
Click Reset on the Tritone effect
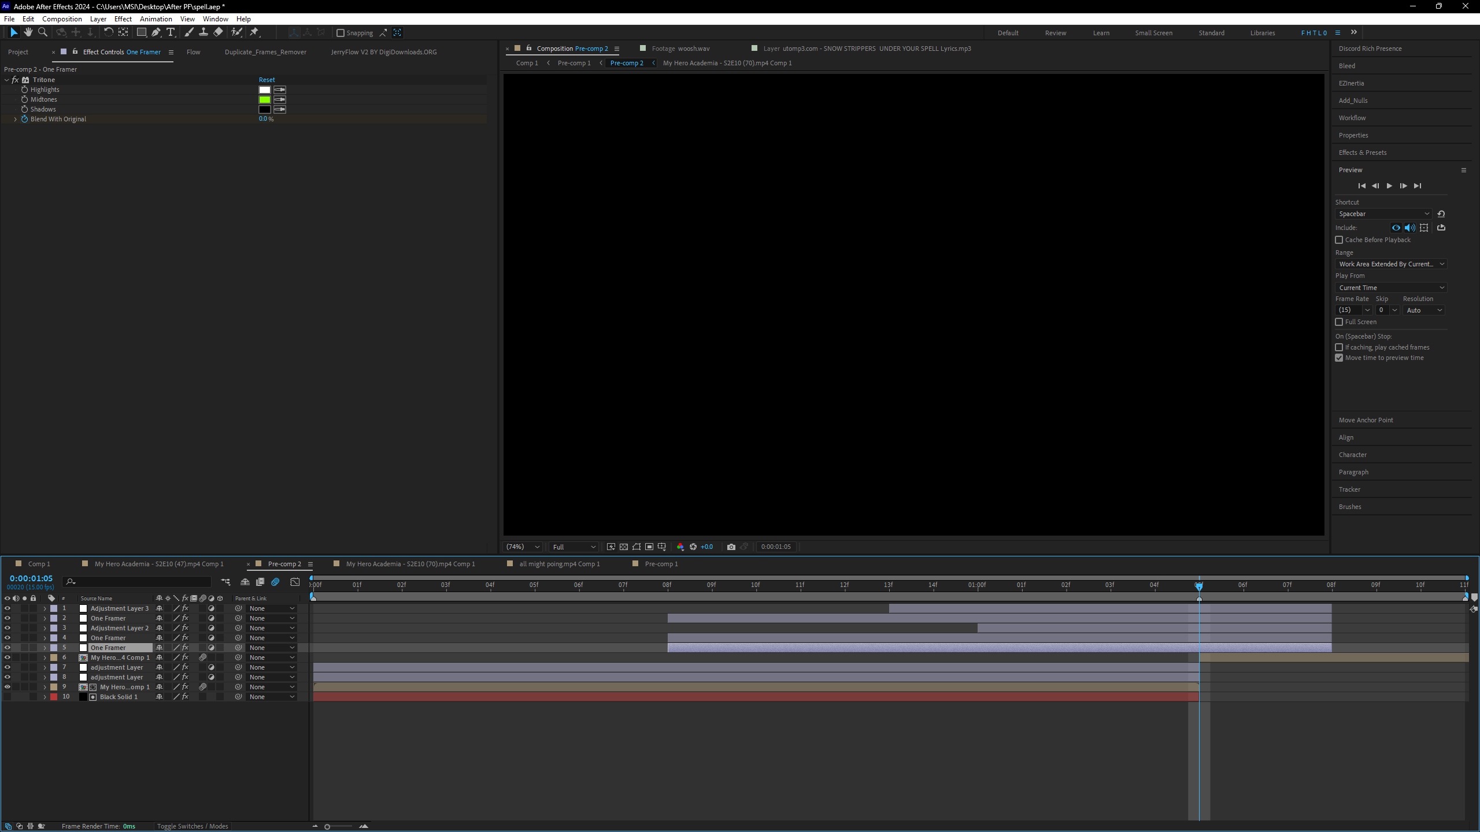[267, 79]
